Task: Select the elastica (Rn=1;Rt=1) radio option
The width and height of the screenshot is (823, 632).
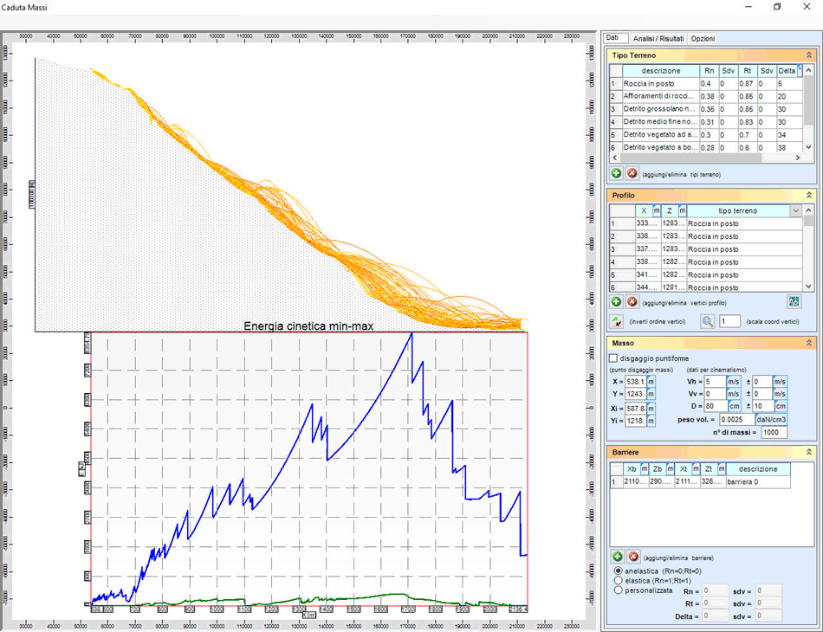Action: [x=618, y=581]
